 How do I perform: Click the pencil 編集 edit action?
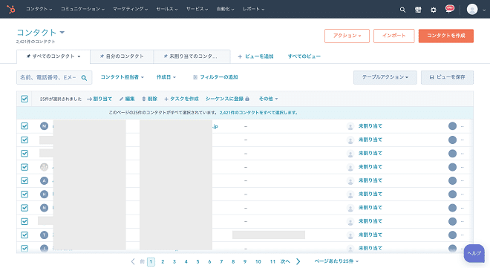127,99
